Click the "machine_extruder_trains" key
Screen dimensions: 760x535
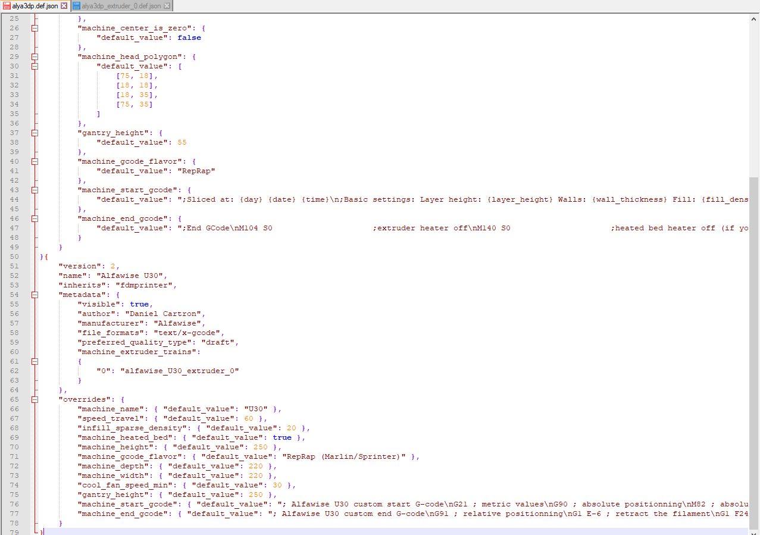click(137, 352)
